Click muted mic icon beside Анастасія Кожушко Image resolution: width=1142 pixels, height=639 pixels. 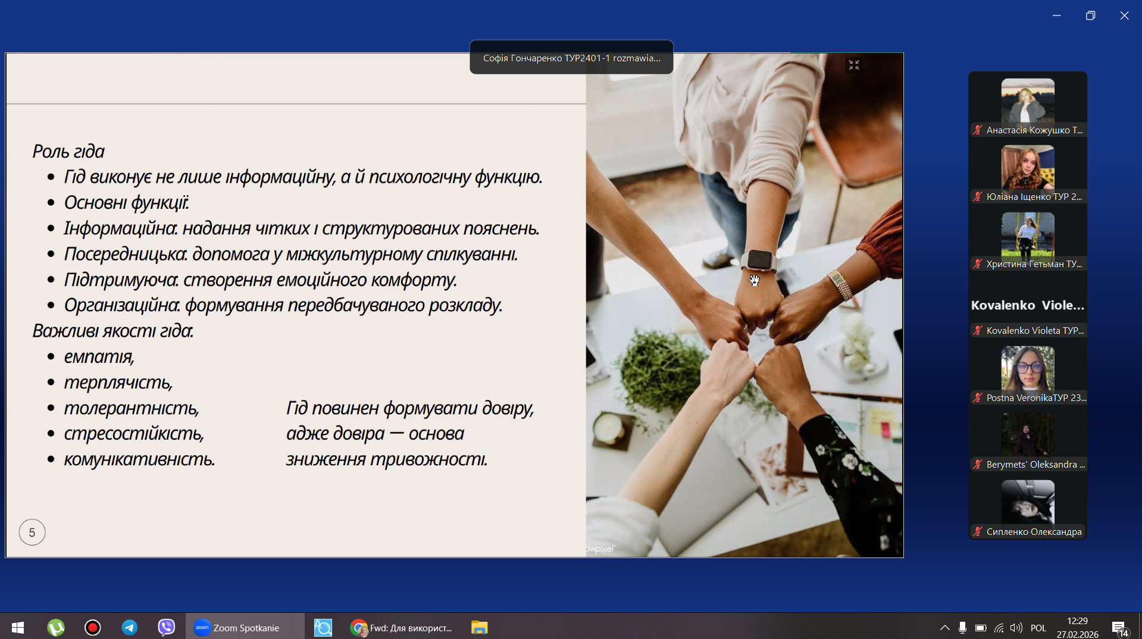(x=977, y=130)
